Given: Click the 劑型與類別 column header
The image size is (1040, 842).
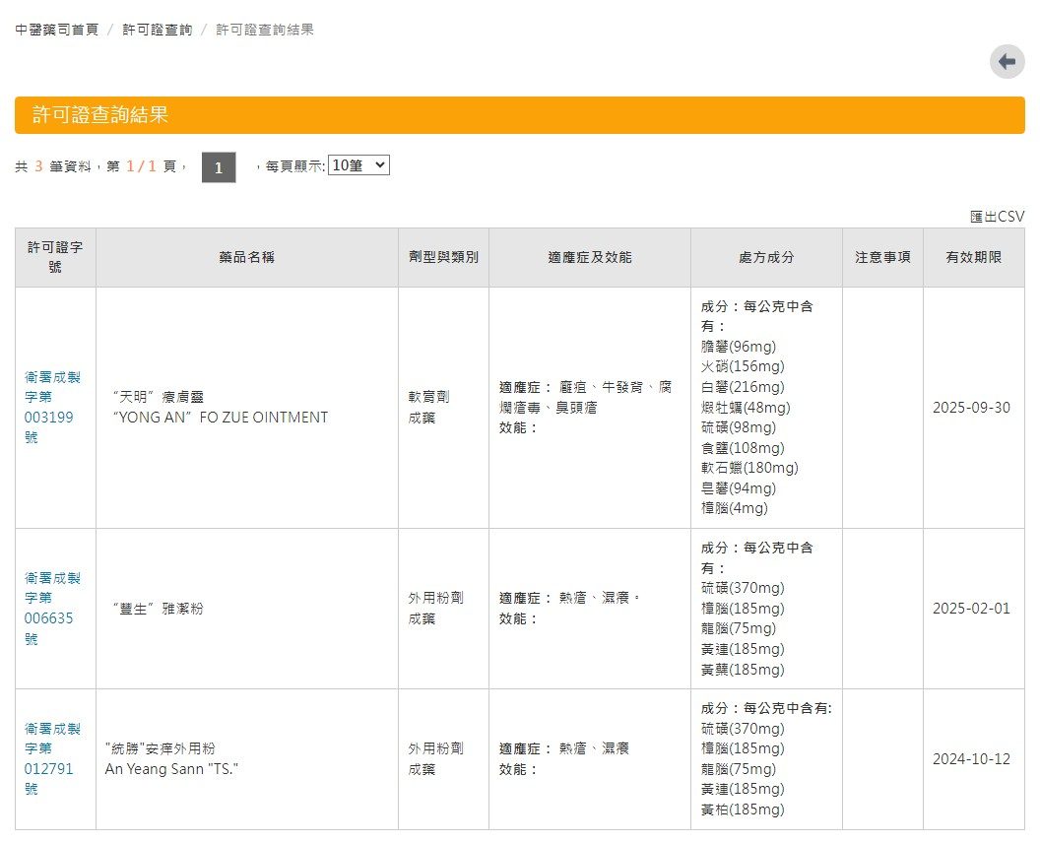Looking at the screenshot, I should pos(443,257).
